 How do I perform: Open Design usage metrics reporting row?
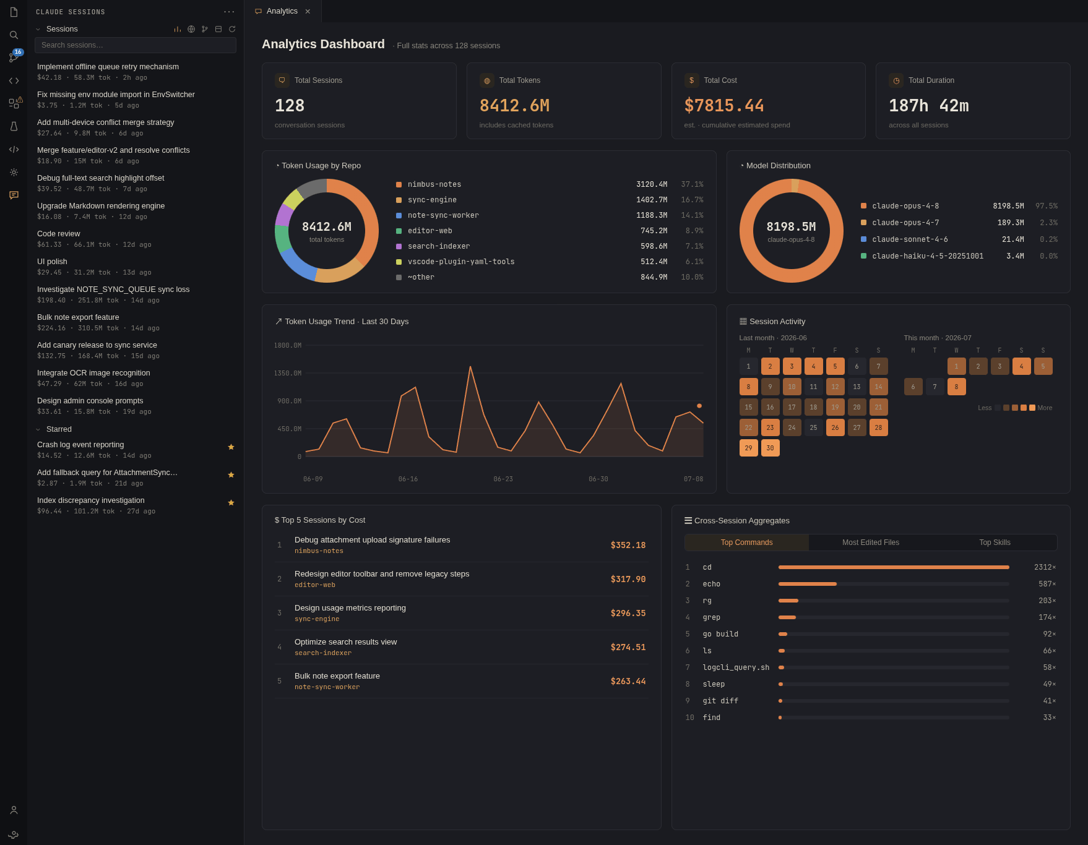462,613
